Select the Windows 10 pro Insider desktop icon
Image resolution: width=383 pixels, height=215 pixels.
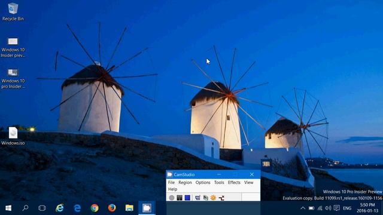coord(13,78)
